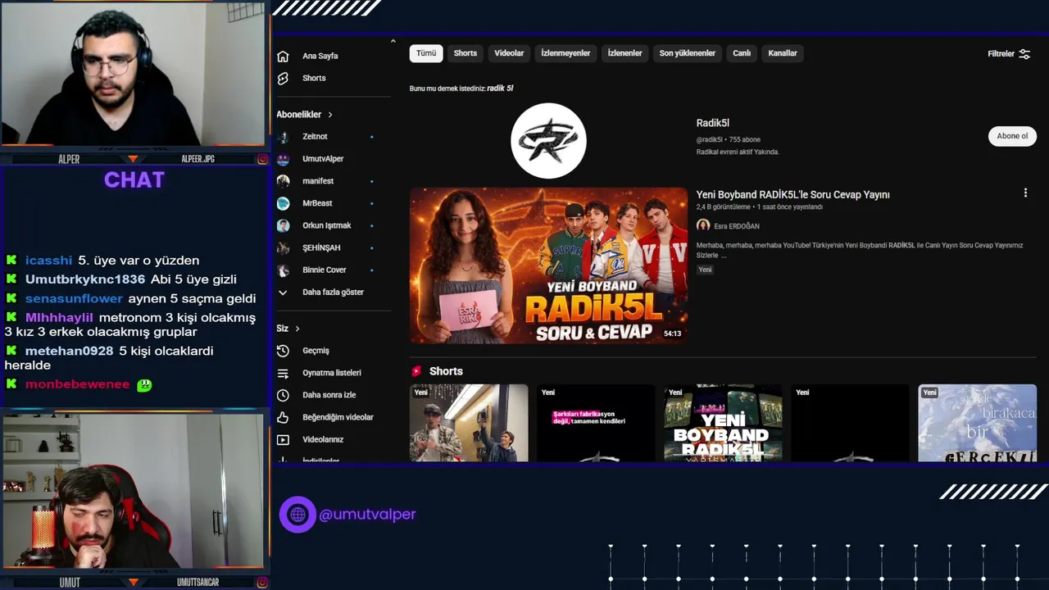This screenshot has height=590, width=1049.
Task: Click the globe icon next to @umutvalper
Action: tap(297, 515)
